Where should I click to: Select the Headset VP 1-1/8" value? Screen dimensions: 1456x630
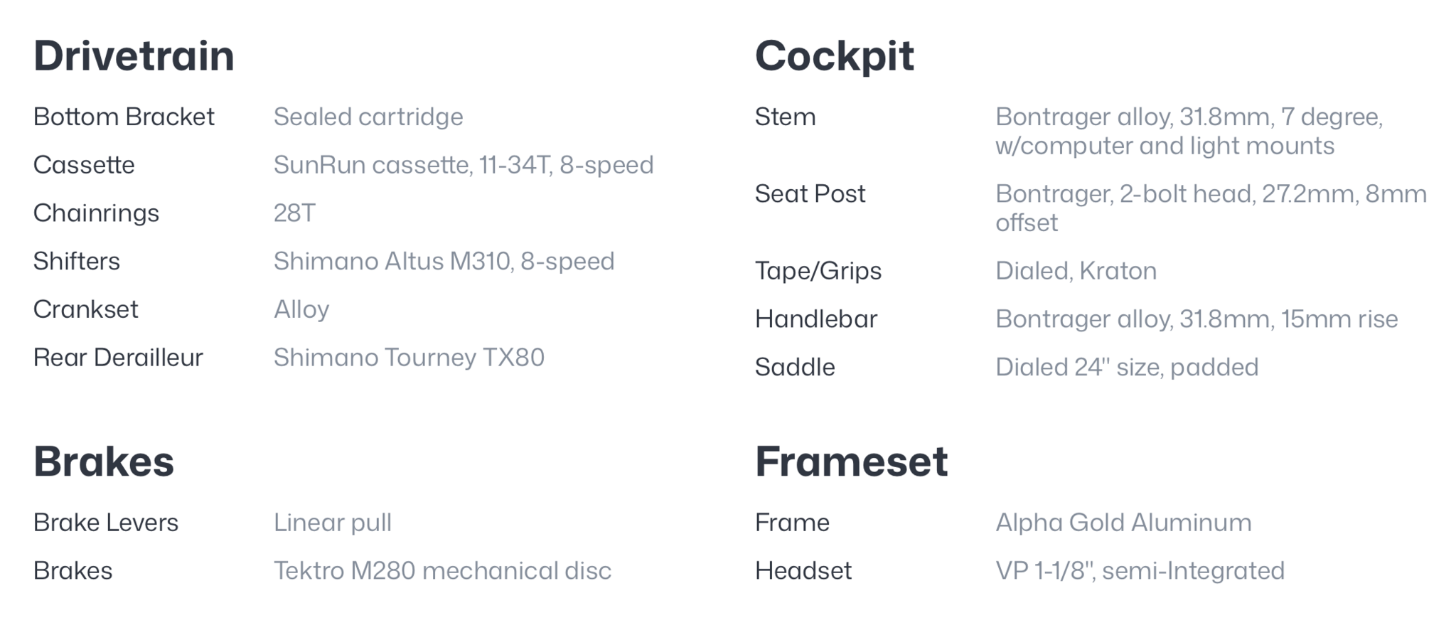point(1139,571)
